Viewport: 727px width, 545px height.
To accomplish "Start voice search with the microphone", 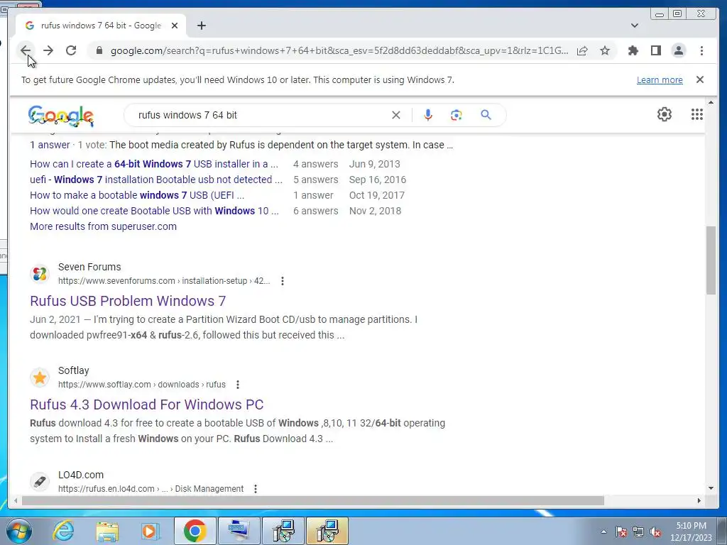I will pyautogui.click(x=427, y=115).
